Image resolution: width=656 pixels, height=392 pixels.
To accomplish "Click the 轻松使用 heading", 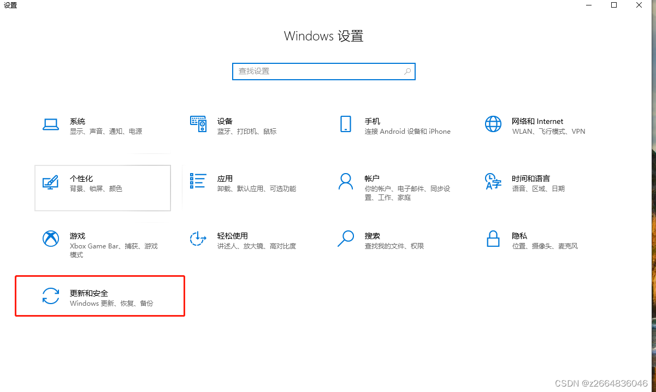I will (x=233, y=236).
